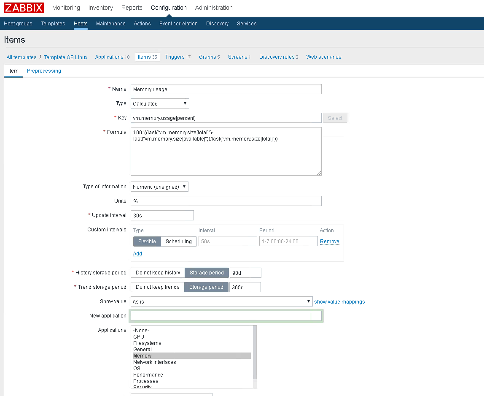Open Type of information dropdown
The width and height of the screenshot is (484, 396).
pyautogui.click(x=160, y=187)
